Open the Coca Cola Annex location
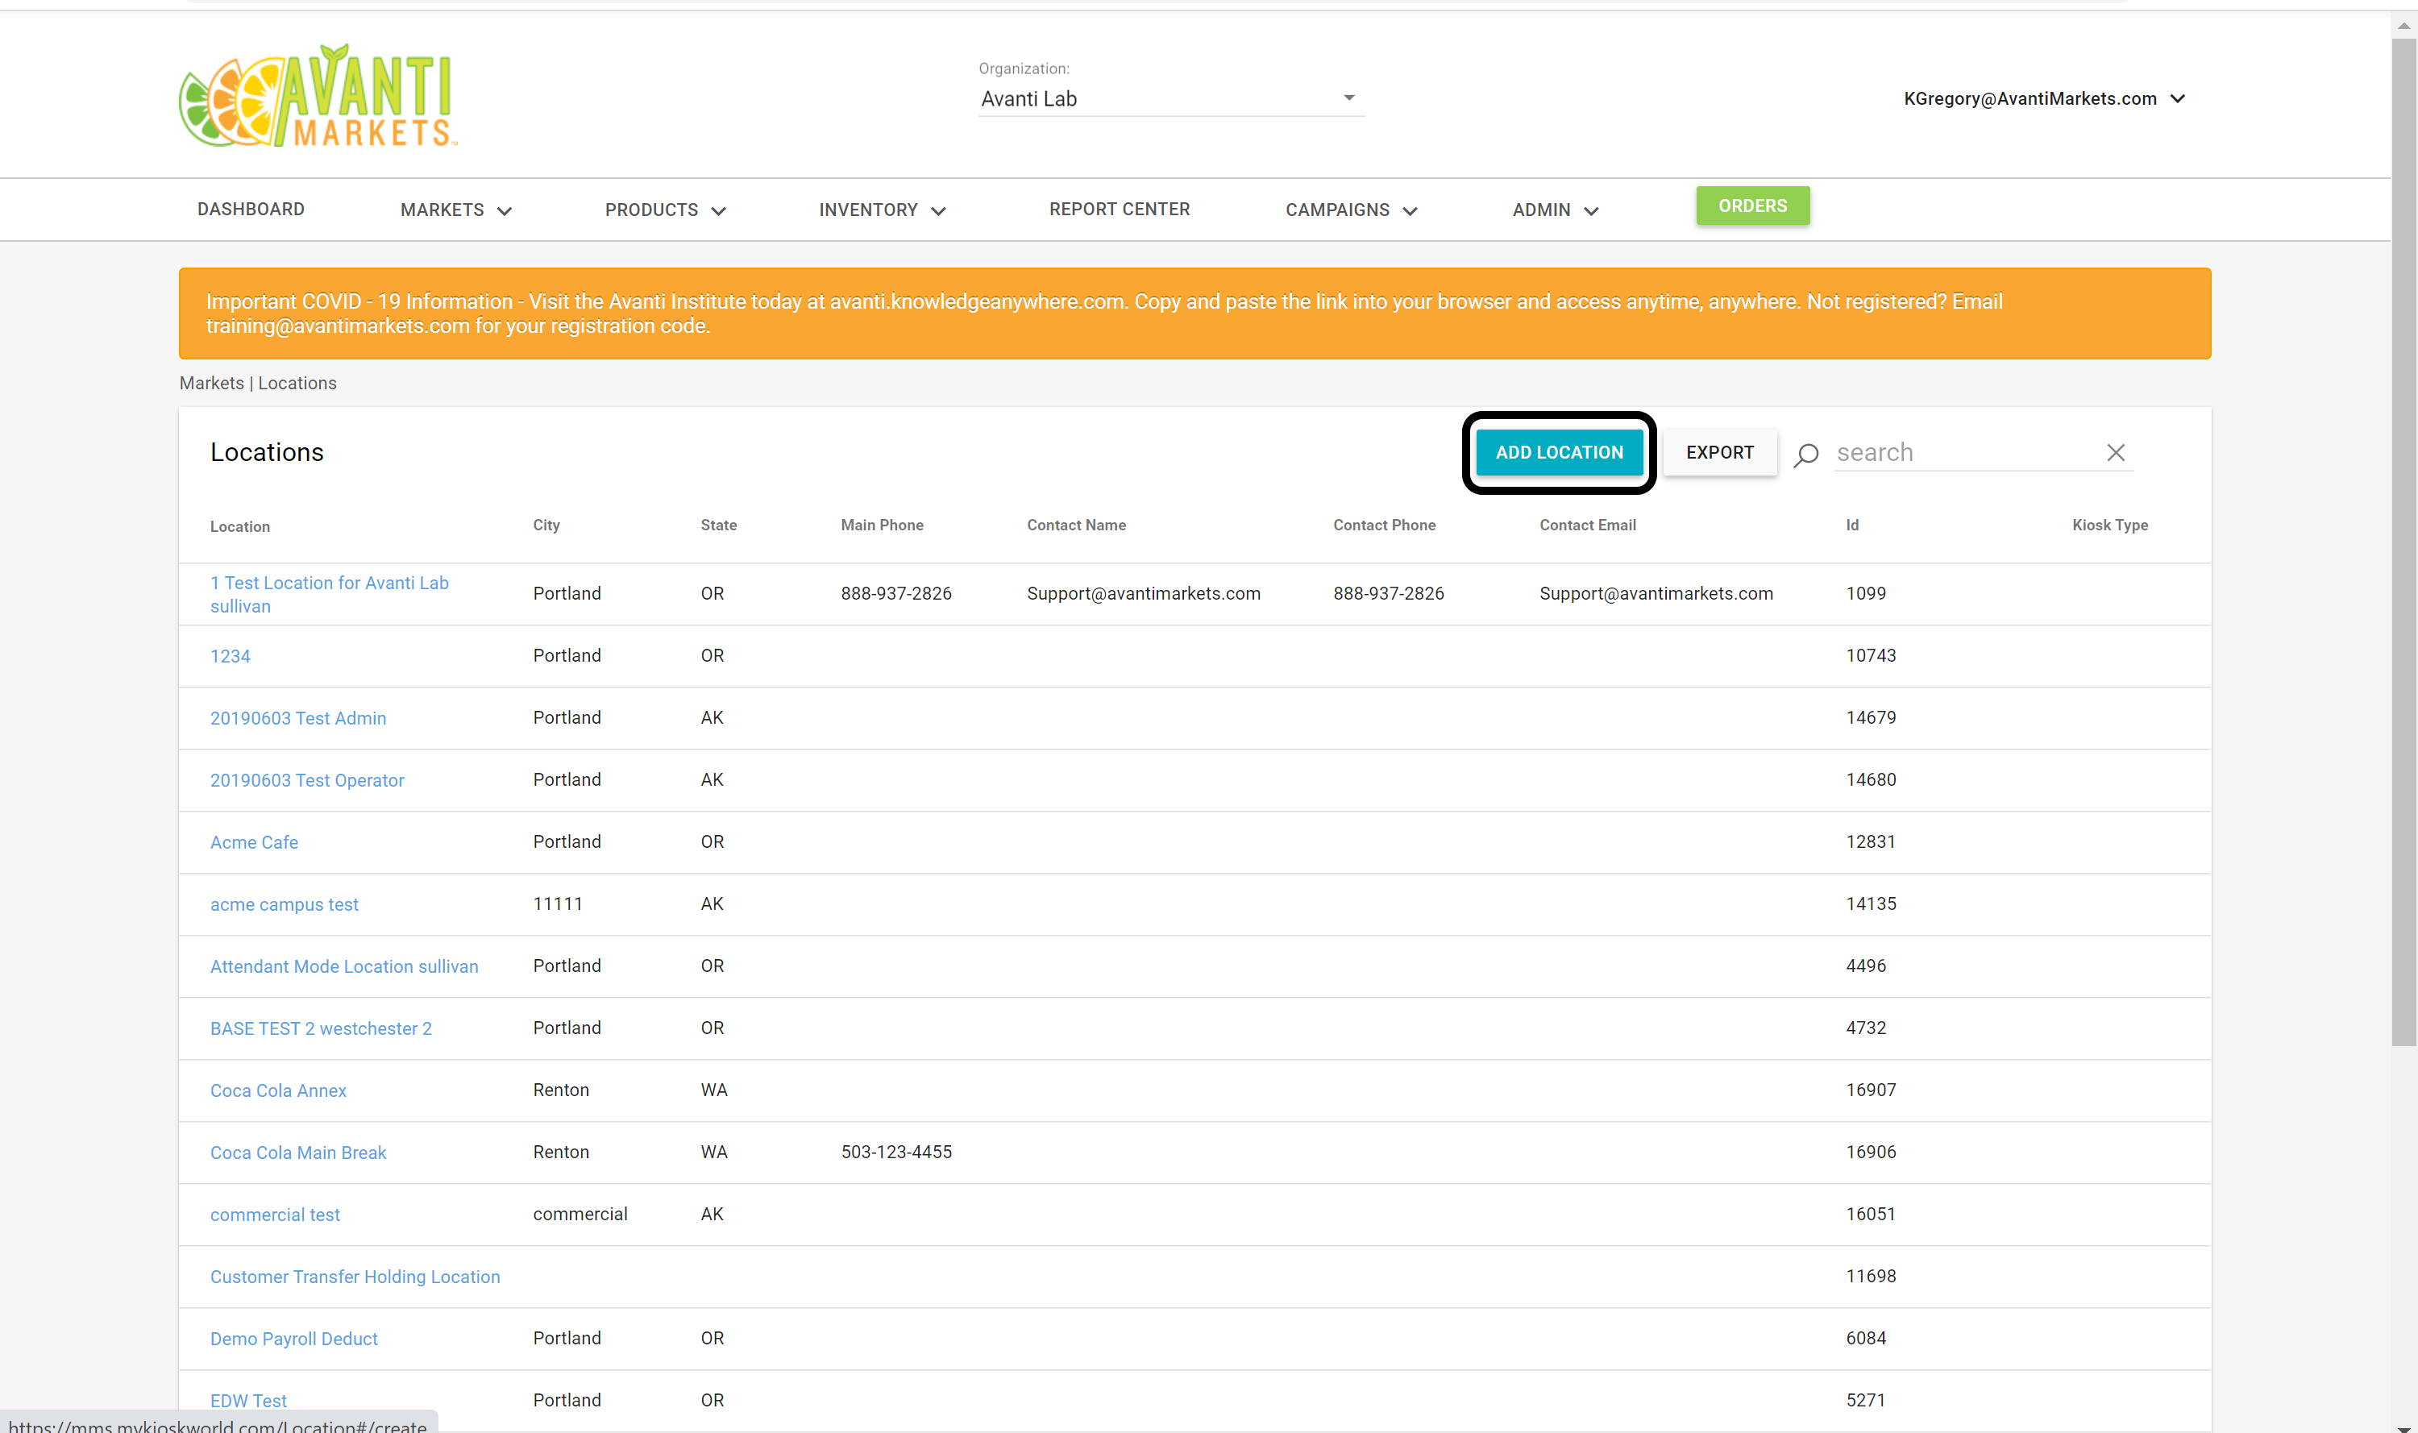Screen dimensions: 2418x1433 pos(278,1090)
